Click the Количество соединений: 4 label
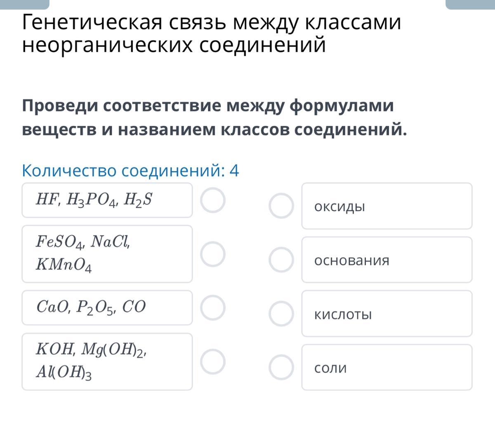The width and height of the screenshot is (495, 424). [x=130, y=171]
